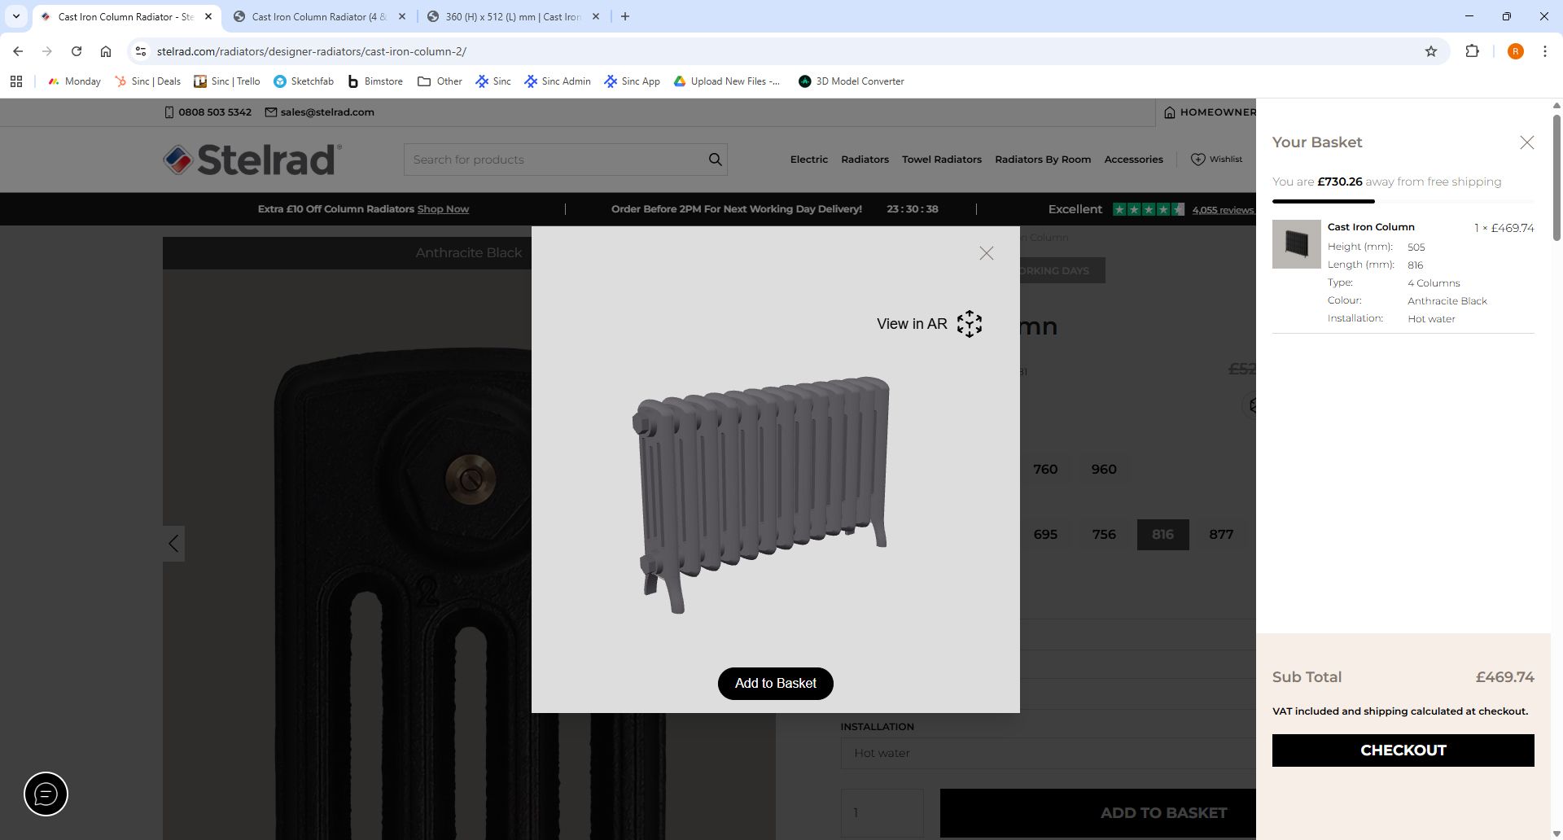Open the live chat bubble icon
The image size is (1563, 840).
coord(46,794)
